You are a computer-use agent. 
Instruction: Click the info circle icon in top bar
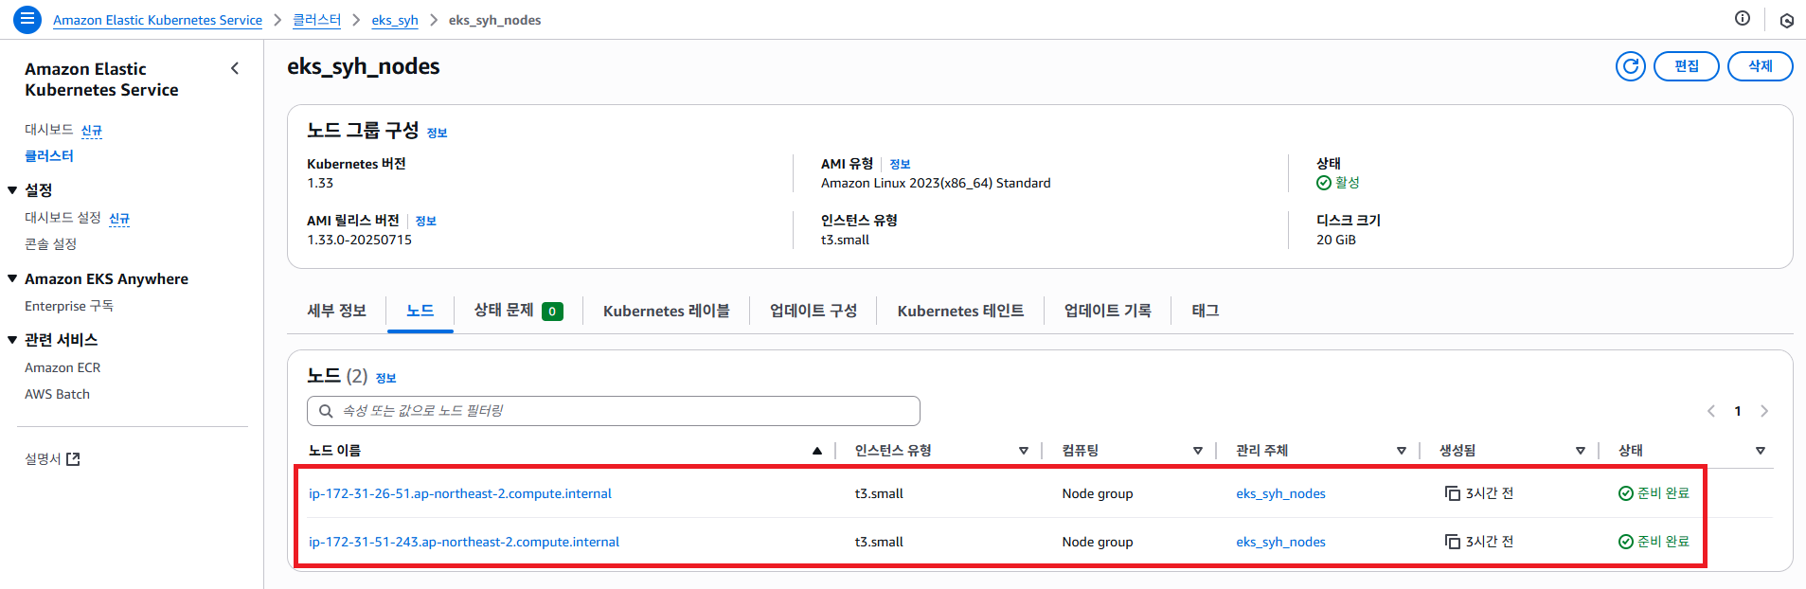1743,18
